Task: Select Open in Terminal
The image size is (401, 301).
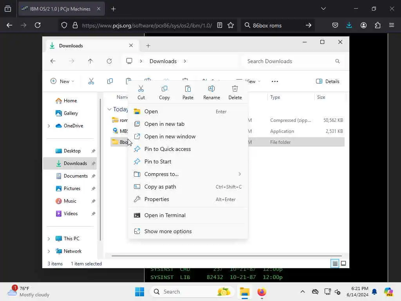Action: pos(188,216)
